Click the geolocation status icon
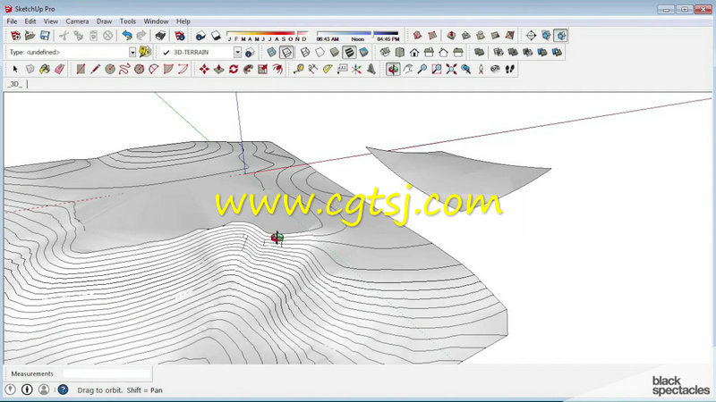716x402 pixels. point(10,389)
